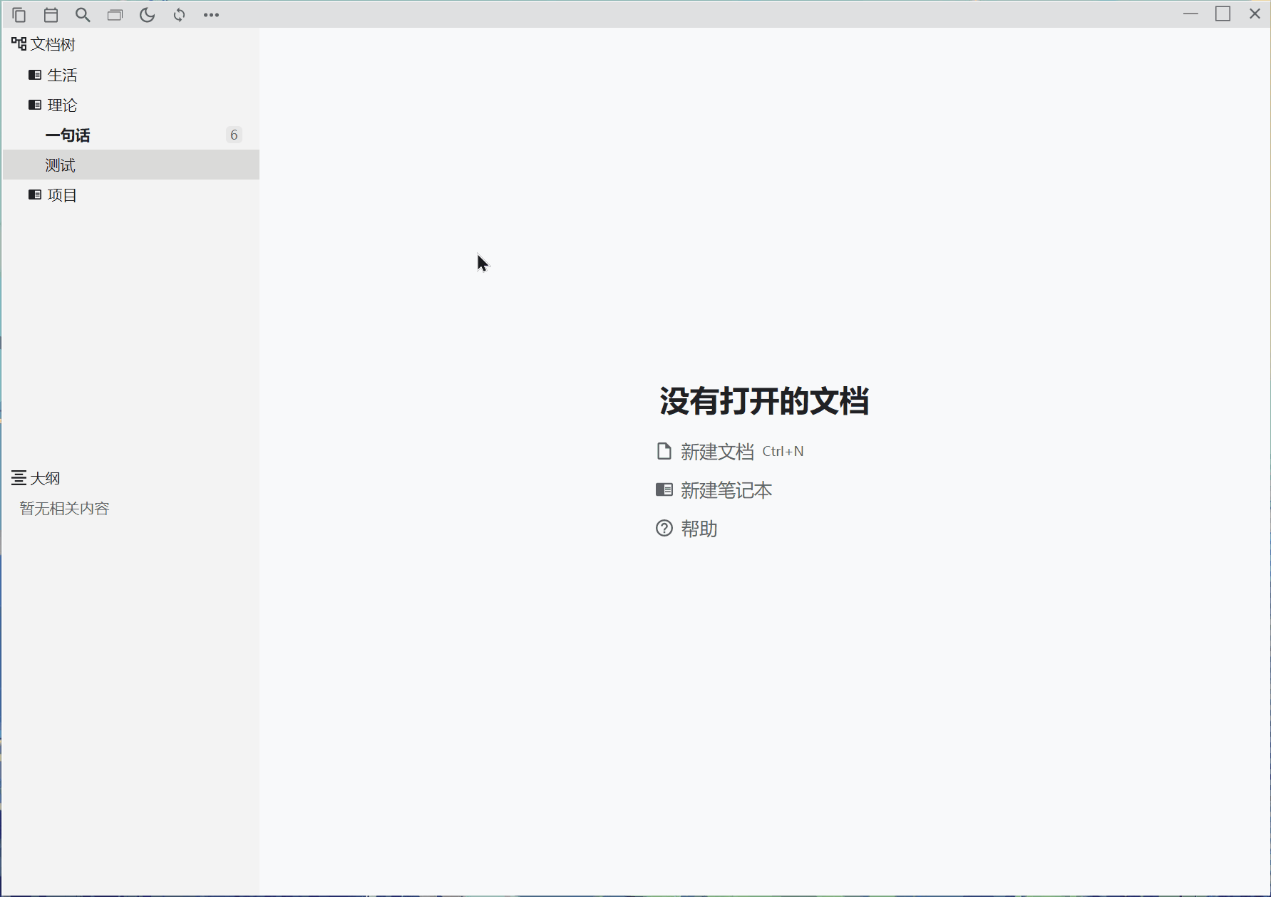Toggle dark mode moon icon
Viewport: 1271px width, 897px height.
coord(147,15)
